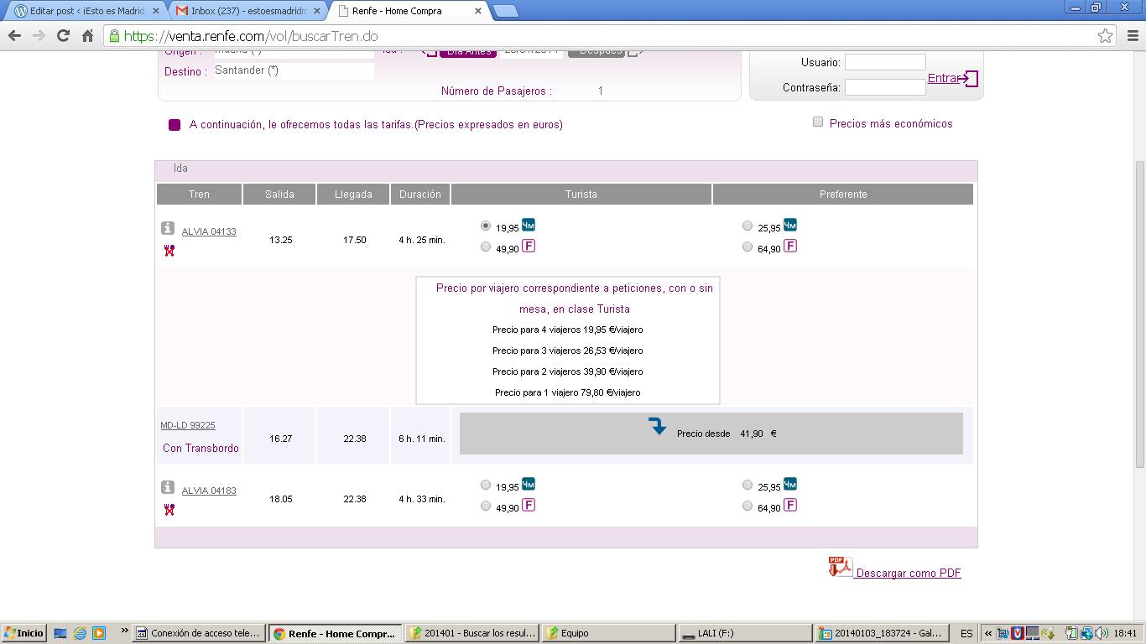This screenshot has width=1146, height=644.
Task: Expand Precio desde 41,90 € row
Action: (x=711, y=434)
